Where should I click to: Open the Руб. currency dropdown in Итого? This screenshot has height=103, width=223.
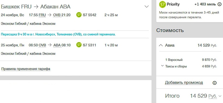pyautogui.click(x=215, y=96)
